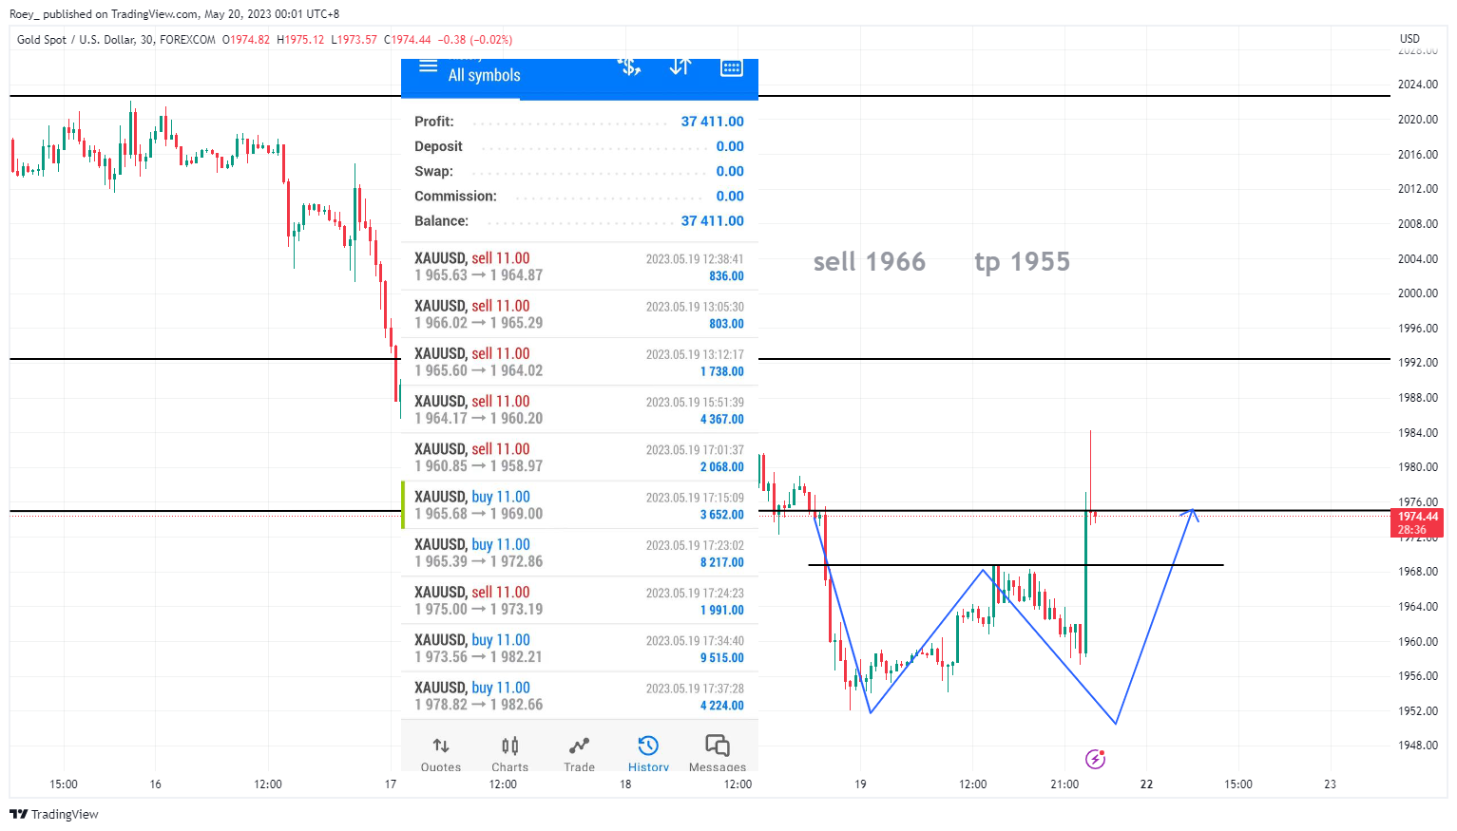Open the hamburger menu beside All symbols
The height and width of the screenshot is (831, 1457).
click(429, 66)
